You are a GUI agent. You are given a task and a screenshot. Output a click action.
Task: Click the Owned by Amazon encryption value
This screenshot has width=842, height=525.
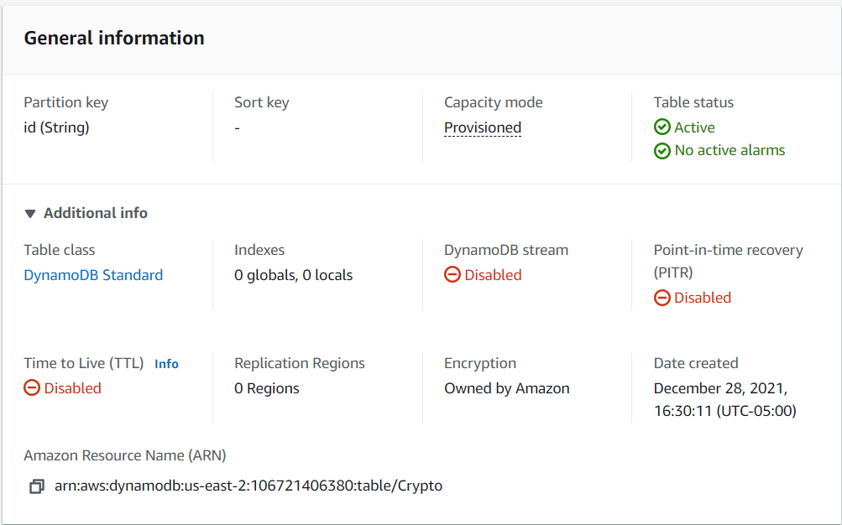(x=506, y=388)
